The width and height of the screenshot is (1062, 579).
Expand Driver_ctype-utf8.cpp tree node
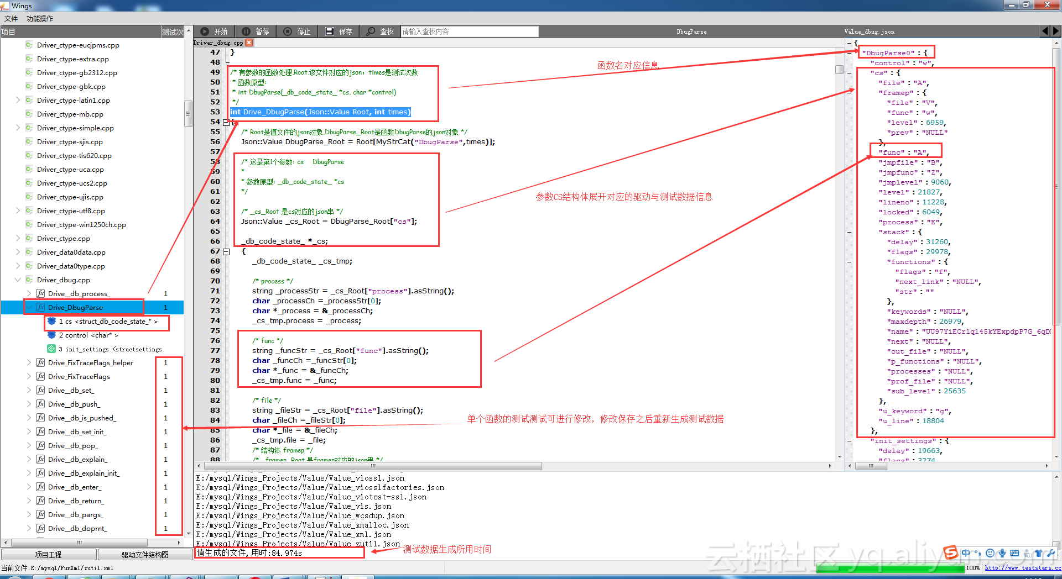[x=18, y=210]
